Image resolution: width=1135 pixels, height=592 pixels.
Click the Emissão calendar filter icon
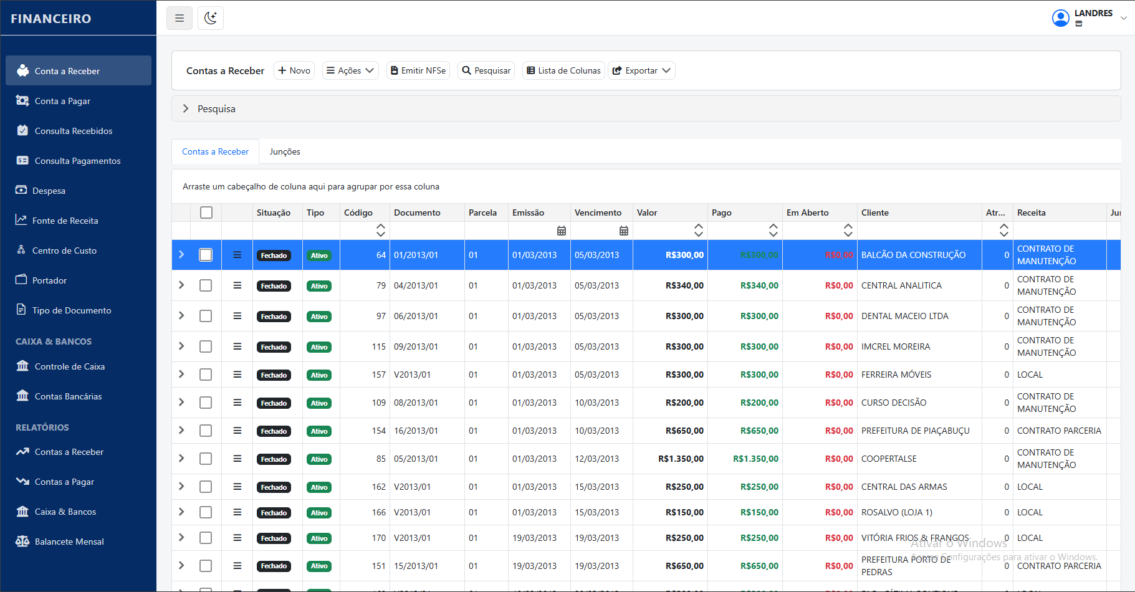coord(561,231)
